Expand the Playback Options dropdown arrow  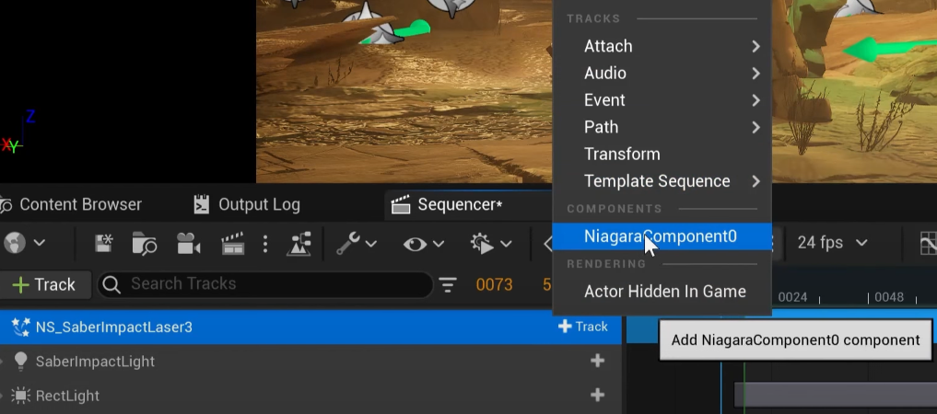tap(506, 244)
